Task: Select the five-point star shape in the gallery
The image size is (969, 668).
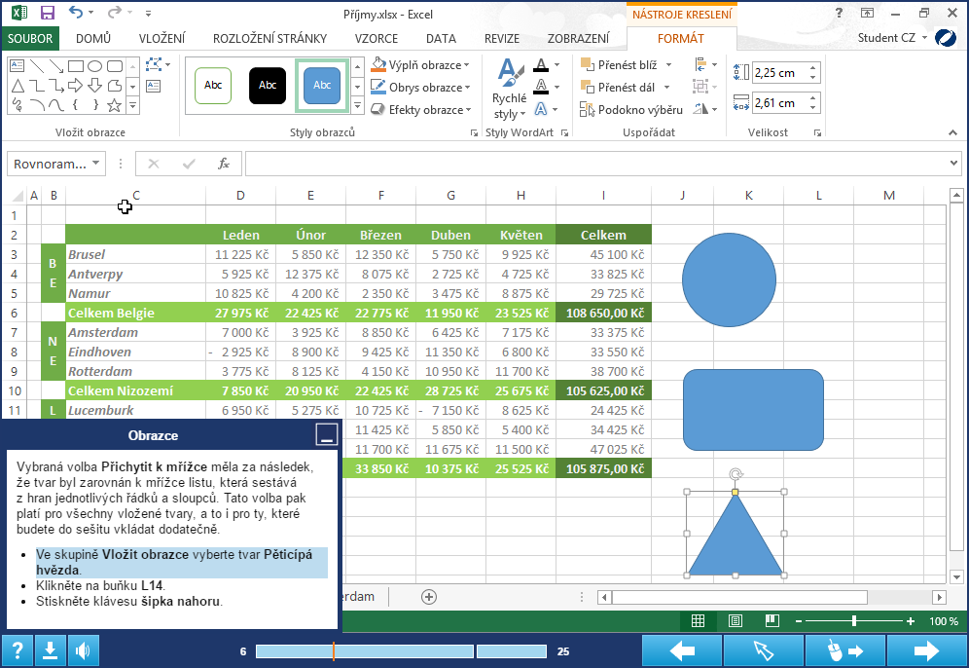Action: pos(115,105)
